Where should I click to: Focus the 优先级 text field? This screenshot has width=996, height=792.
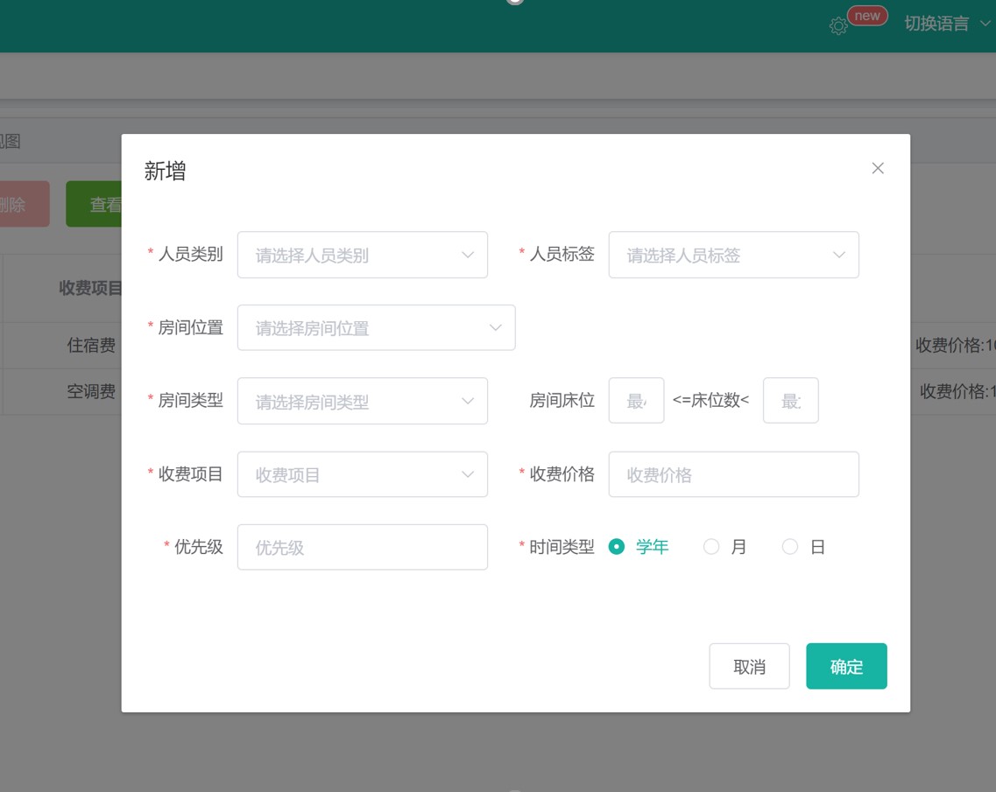(362, 547)
